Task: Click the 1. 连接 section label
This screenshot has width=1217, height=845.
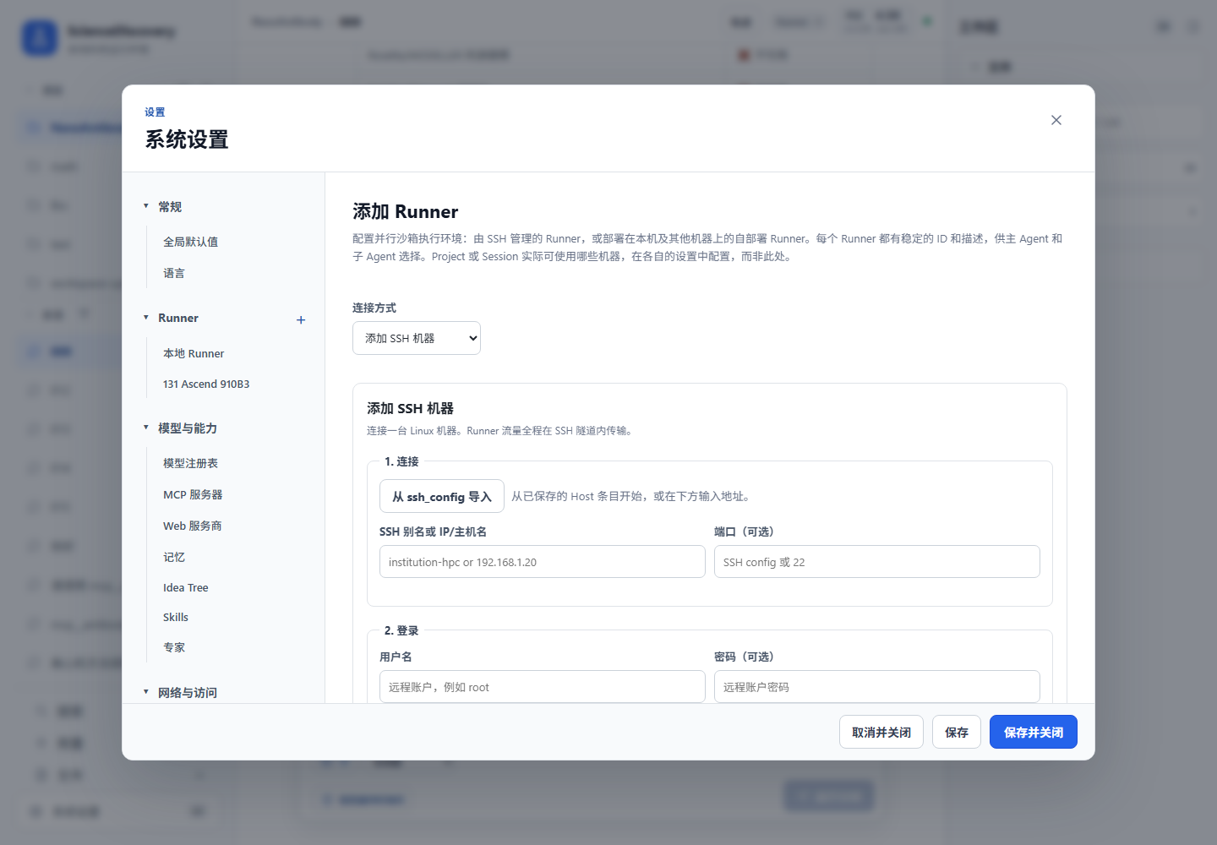Action: (401, 461)
